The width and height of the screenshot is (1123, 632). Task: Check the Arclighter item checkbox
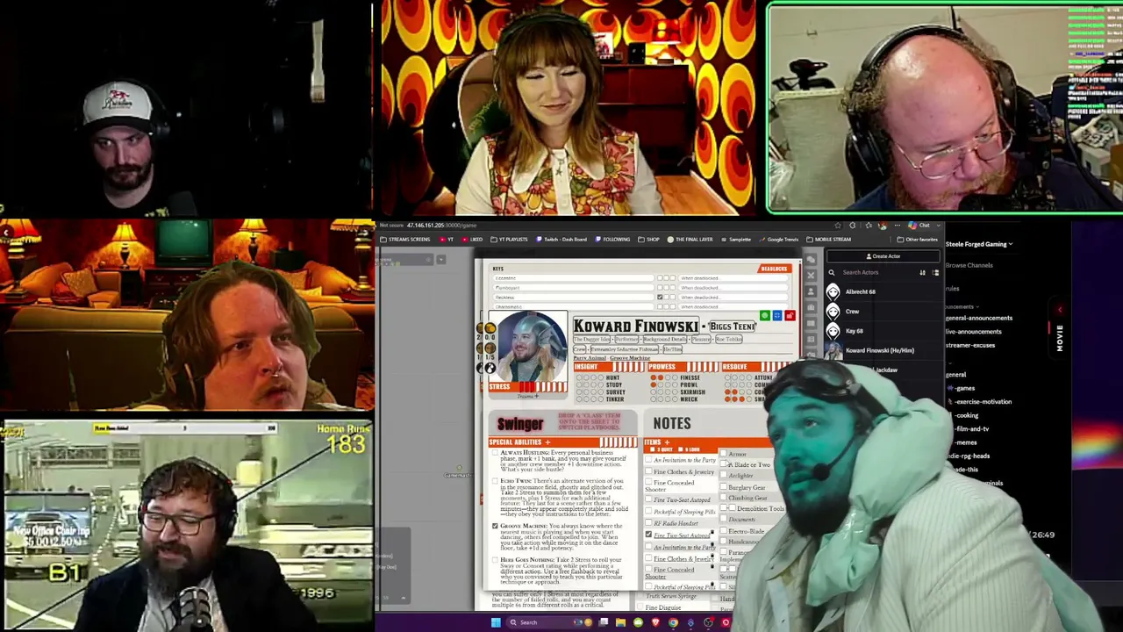(x=724, y=476)
